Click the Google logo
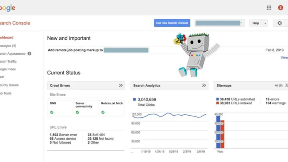Screen dimensions: 288x162 click(7, 8)
